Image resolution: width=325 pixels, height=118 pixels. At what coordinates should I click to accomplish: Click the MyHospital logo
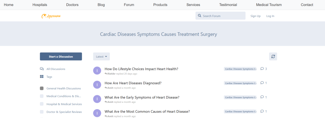(x=51, y=16)
